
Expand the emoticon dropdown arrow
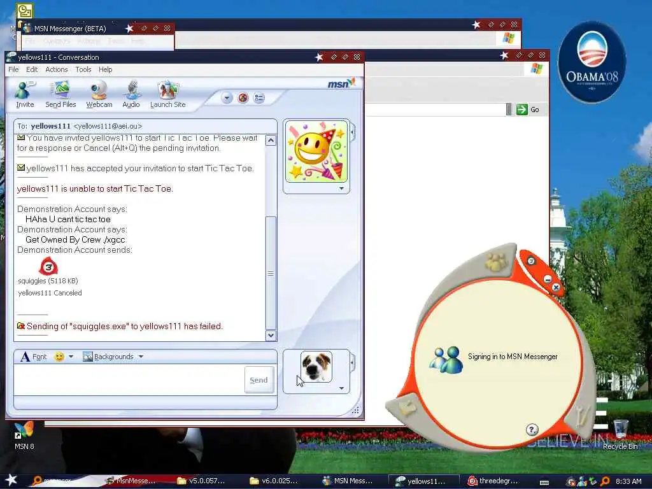(71, 357)
